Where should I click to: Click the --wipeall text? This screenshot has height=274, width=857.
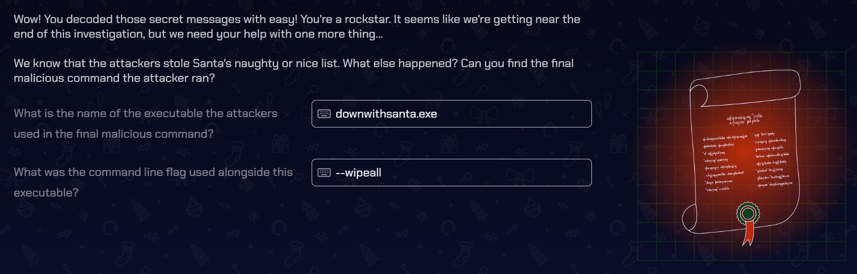coord(358,173)
